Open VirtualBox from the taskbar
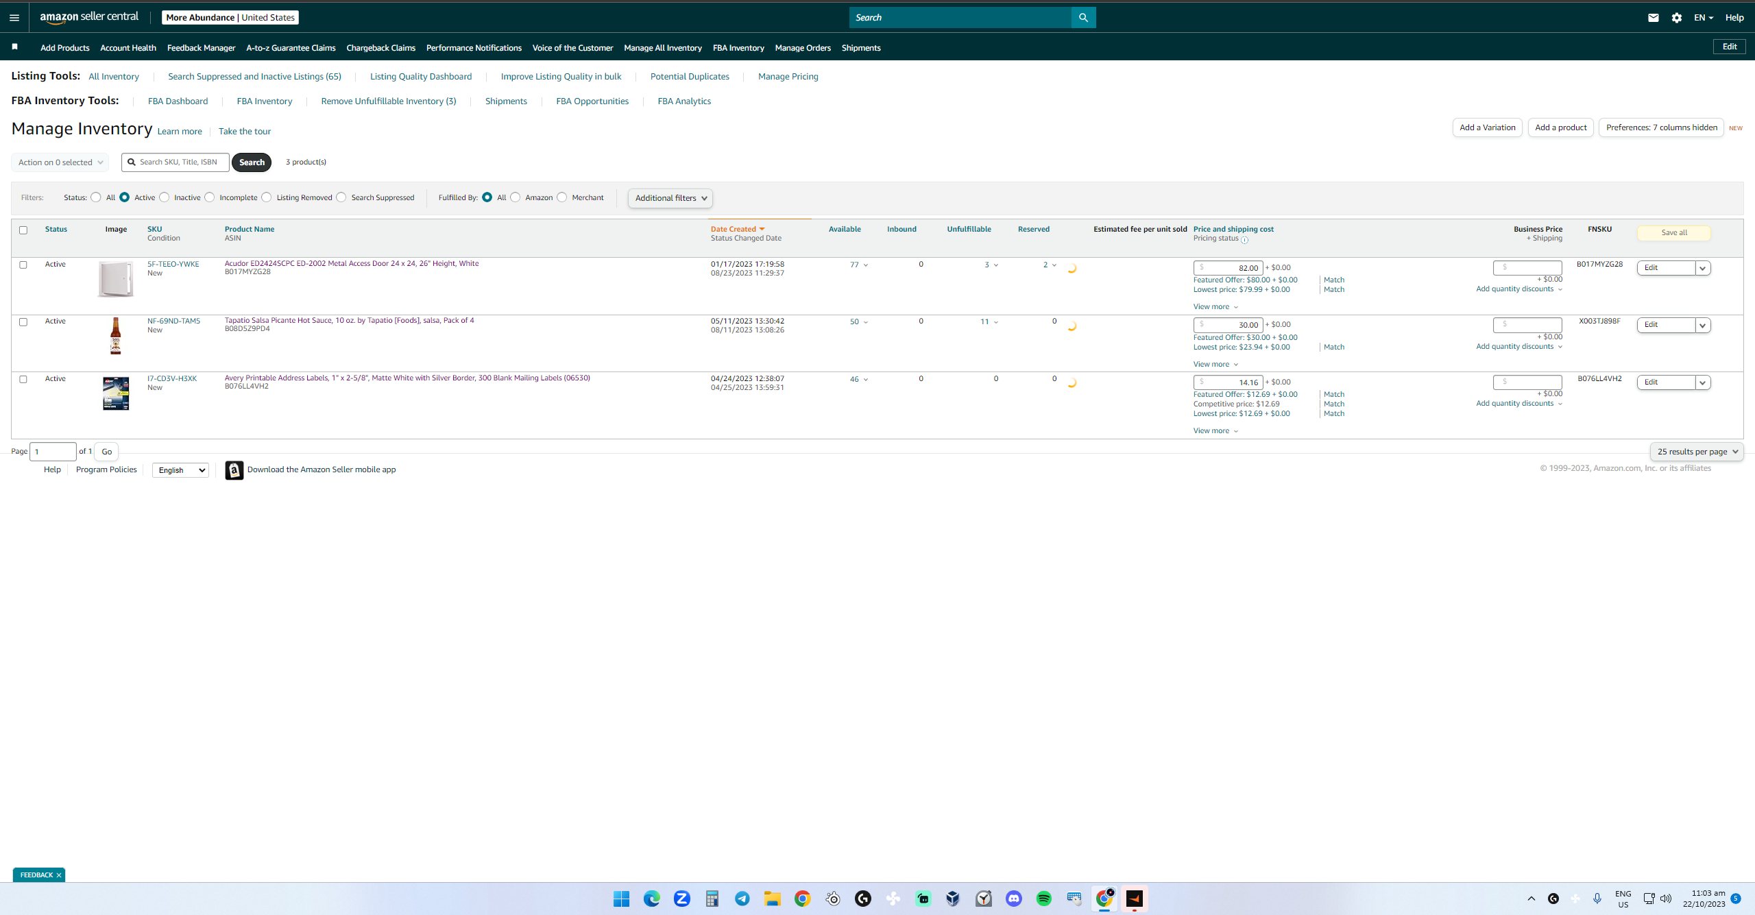Screen dimensions: 1755x915 [953, 899]
